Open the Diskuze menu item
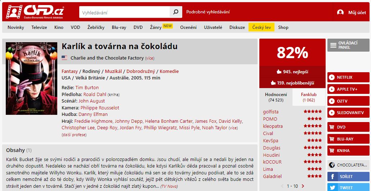The height and width of the screenshot is (191, 371). 237,27
